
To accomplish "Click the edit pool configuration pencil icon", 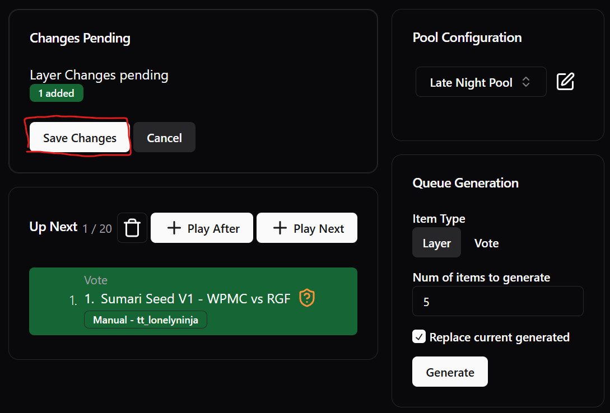I will 565,82.
